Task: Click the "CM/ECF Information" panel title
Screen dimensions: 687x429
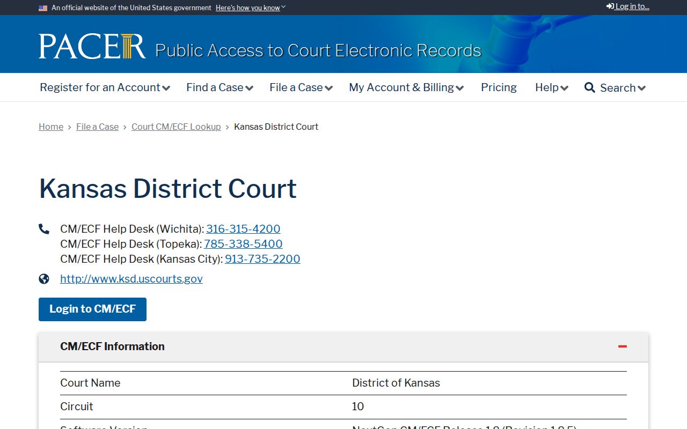Action: (x=112, y=346)
